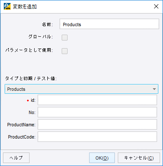Open help with the ヘルプ button
163x166 pixels.
tap(16, 158)
